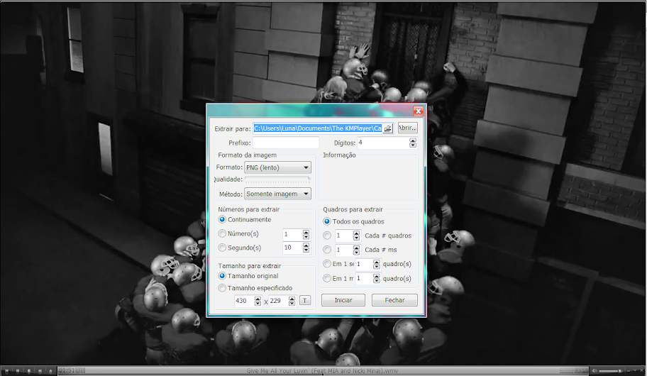Image resolution: width=647 pixels, height=376 pixels.
Task: Click the Fechar button
Action: coord(394,300)
